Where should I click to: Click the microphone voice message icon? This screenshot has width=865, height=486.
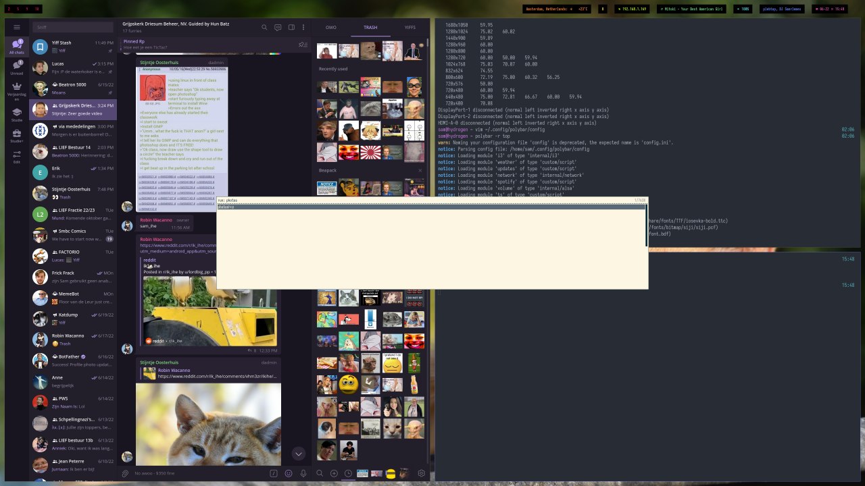point(303,474)
